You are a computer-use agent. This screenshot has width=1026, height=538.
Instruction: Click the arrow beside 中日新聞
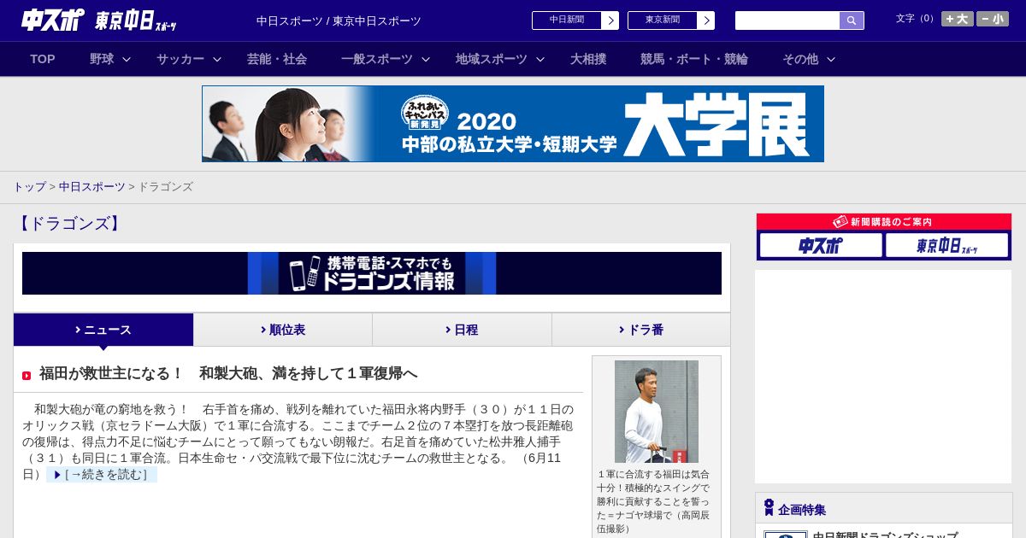[610, 20]
